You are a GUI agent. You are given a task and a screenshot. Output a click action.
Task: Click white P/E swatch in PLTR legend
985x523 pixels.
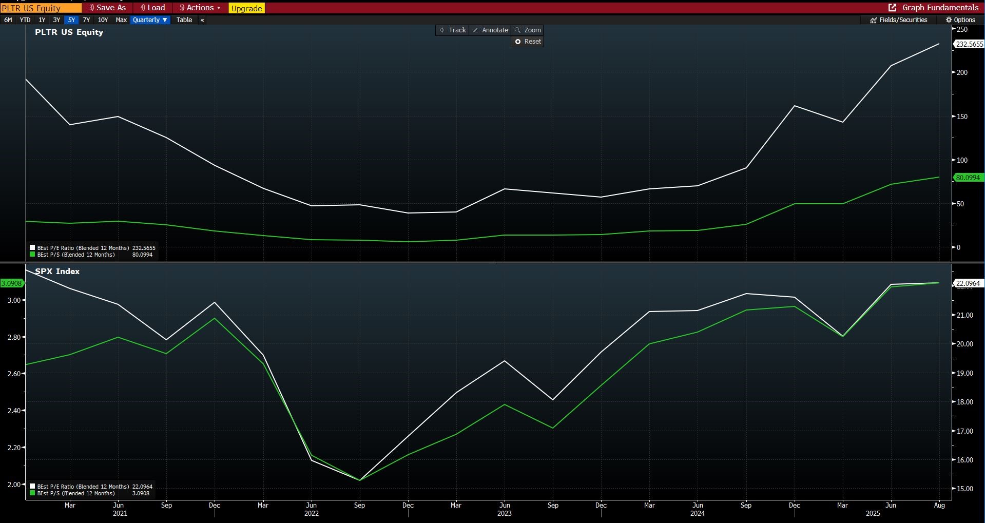click(x=32, y=248)
